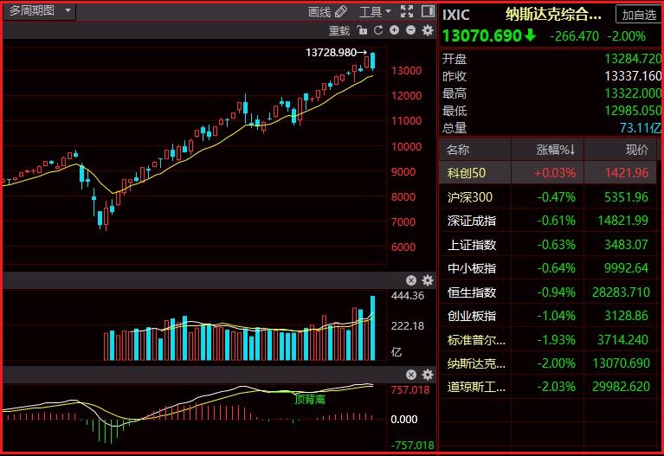Select the 标准普尔 index row

pos(547,339)
